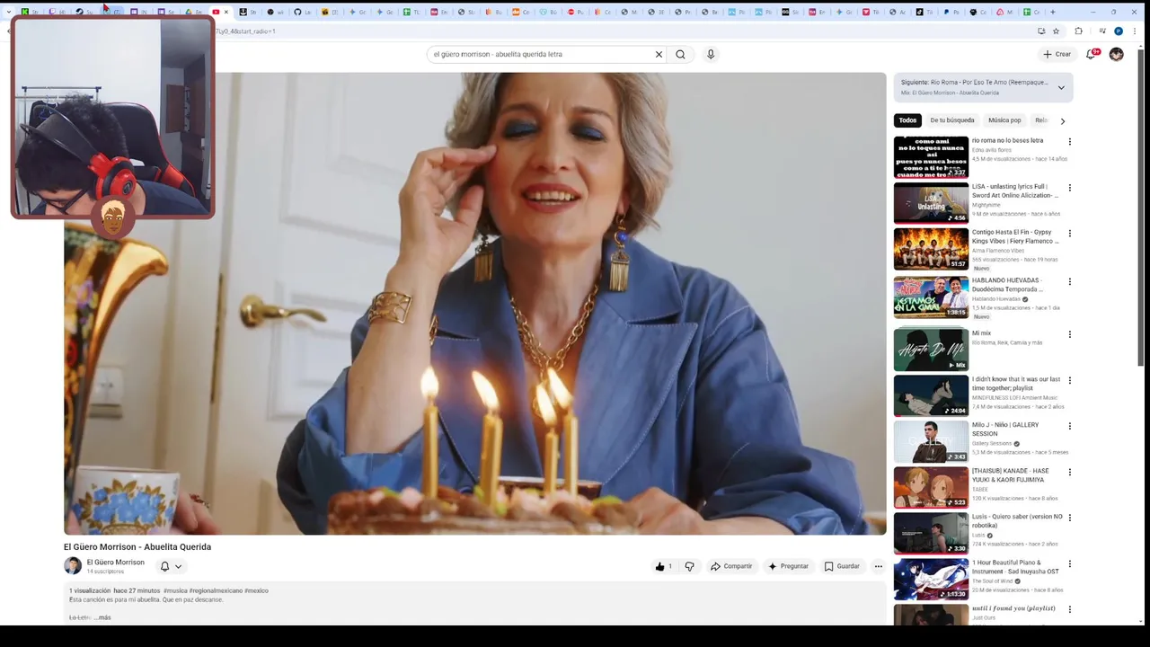Click the #mexico hashtag
Screen dimensions: 1150x647
pyautogui.click(x=256, y=590)
